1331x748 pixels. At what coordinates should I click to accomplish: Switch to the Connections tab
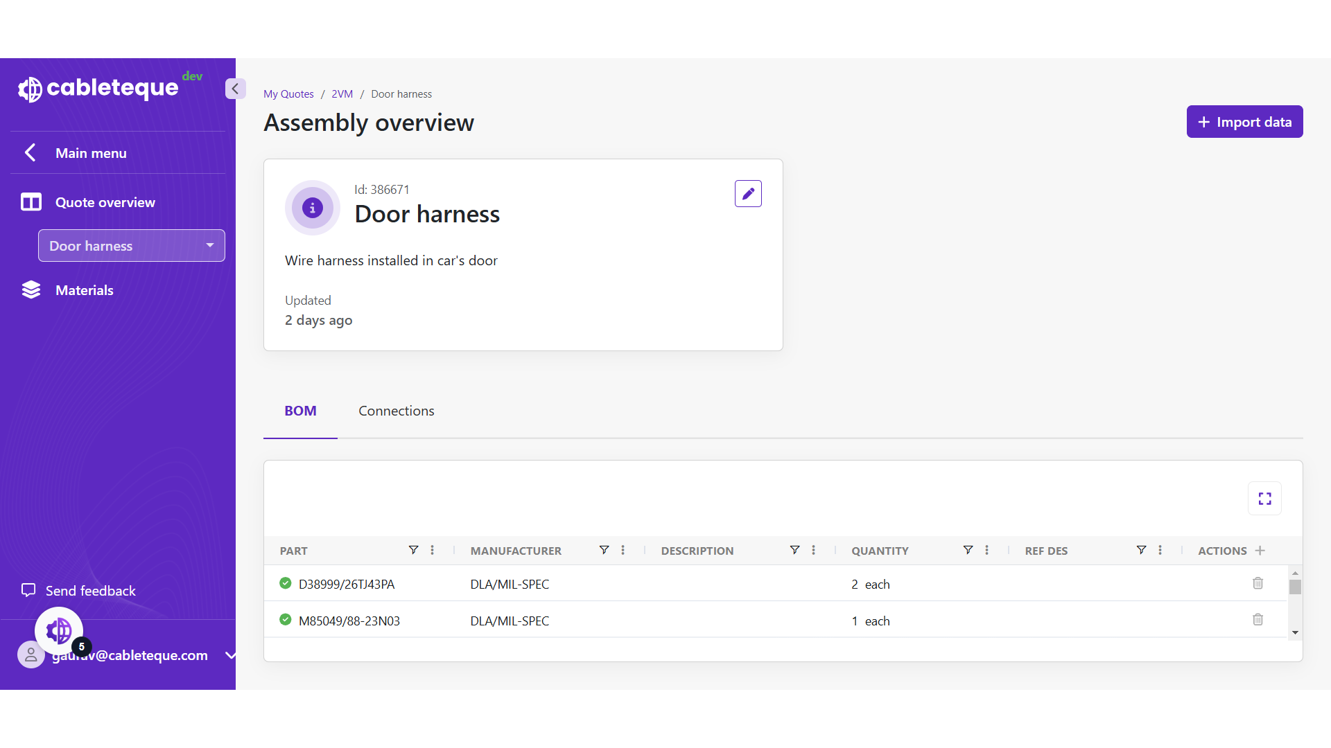coord(396,411)
